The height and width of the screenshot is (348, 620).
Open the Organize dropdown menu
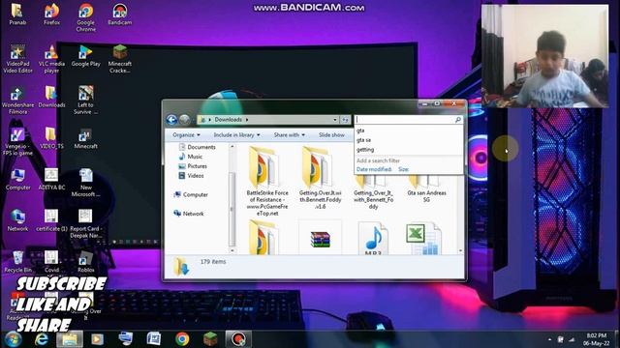pyautogui.click(x=186, y=135)
